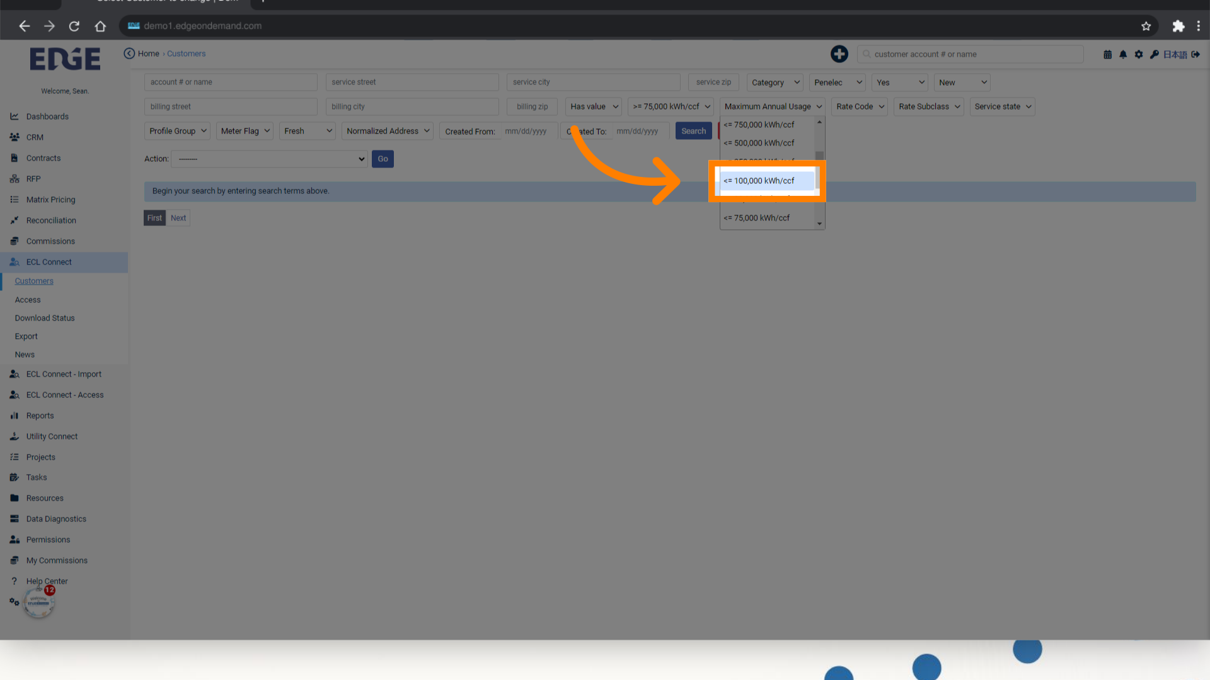Viewport: 1210px width, 680px height.
Task: Bookmark this page with the star icon
Action: click(x=1146, y=26)
